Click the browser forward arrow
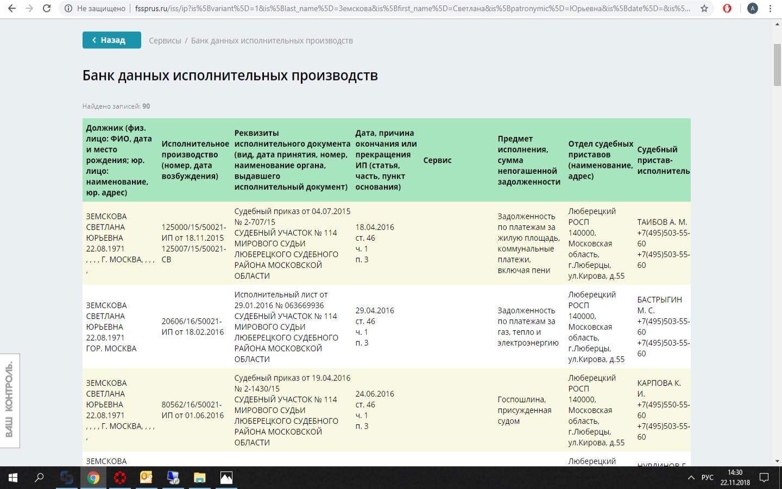 pyautogui.click(x=29, y=9)
